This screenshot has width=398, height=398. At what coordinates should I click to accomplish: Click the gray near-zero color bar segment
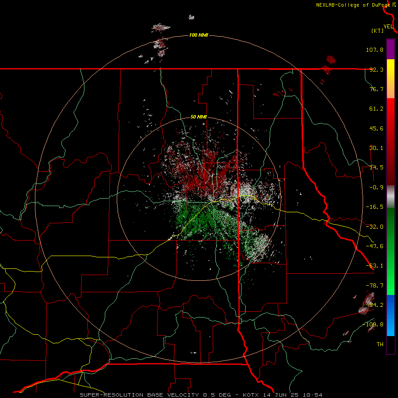[x=390, y=197]
